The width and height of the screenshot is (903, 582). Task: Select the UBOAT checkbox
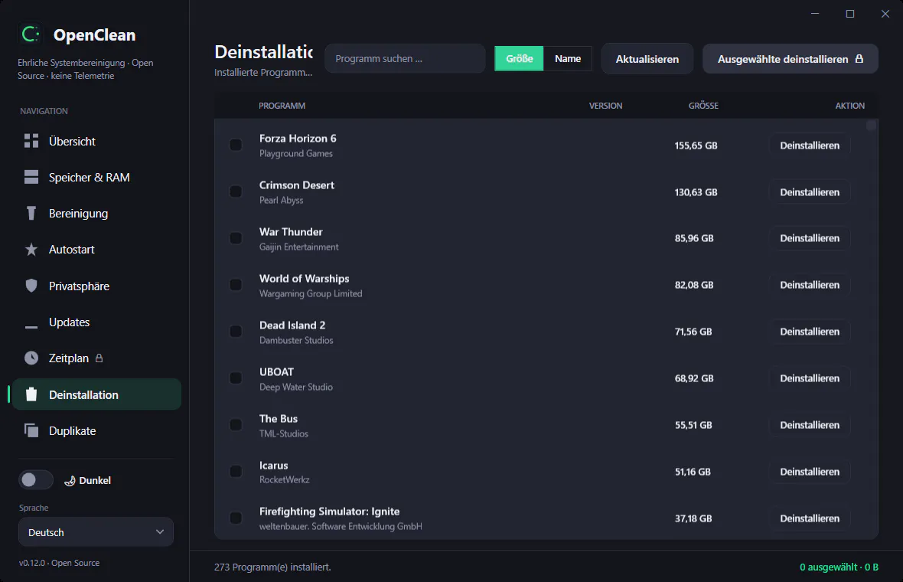tap(236, 378)
